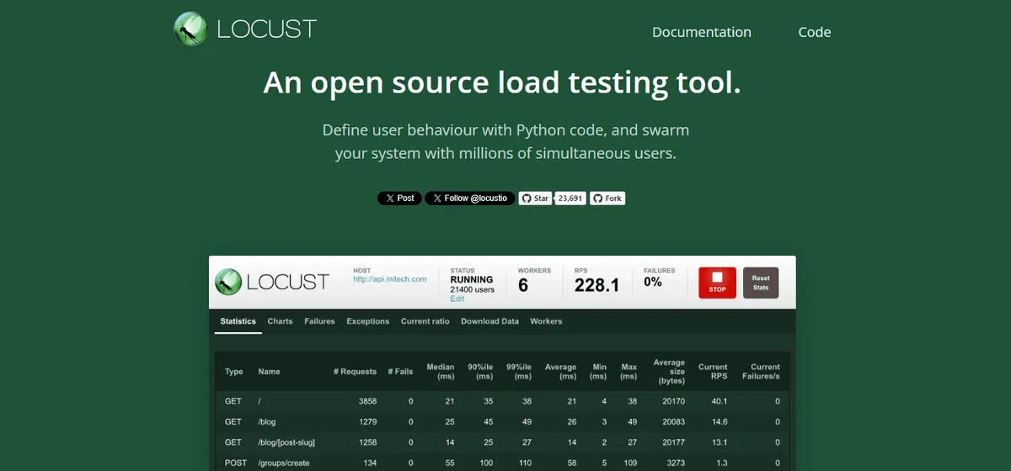Image resolution: width=1011 pixels, height=471 pixels.
Task: Open the Failures tab
Action: tap(319, 321)
